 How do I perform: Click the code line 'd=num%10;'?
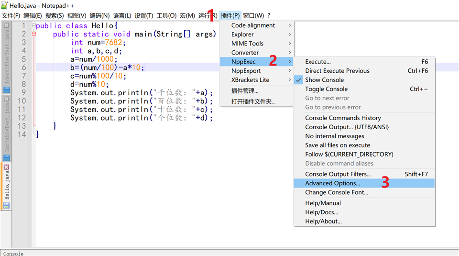pyautogui.click(x=89, y=84)
